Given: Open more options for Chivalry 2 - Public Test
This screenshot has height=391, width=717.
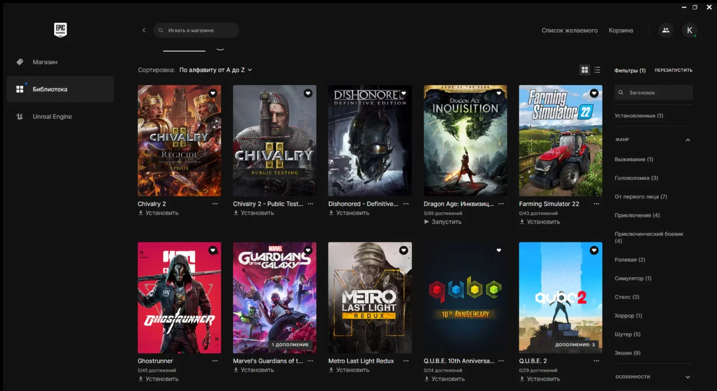Looking at the screenshot, I should pos(311,204).
